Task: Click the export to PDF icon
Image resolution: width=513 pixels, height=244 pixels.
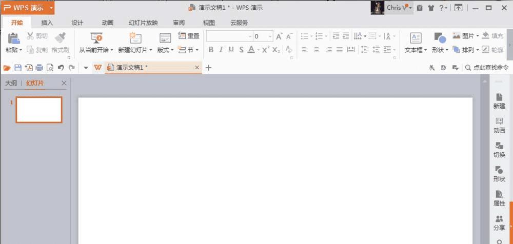Action: [x=29, y=68]
